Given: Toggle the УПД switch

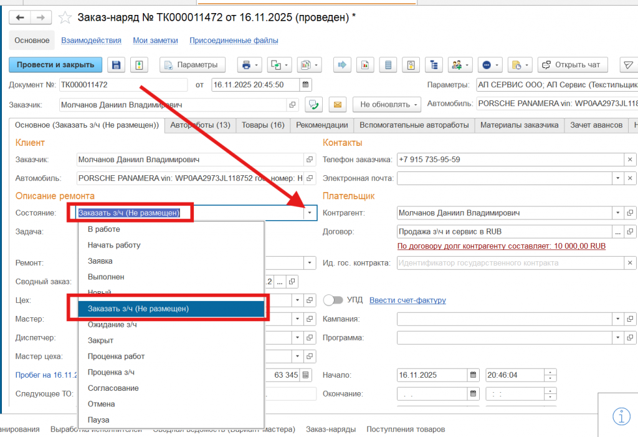Looking at the screenshot, I should (x=333, y=300).
